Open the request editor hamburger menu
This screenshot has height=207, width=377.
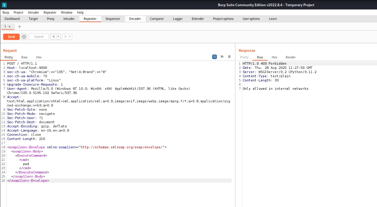[x=229, y=57]
